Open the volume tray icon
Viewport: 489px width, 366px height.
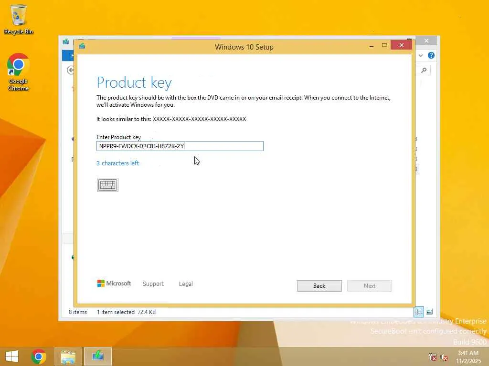[444, 357]
